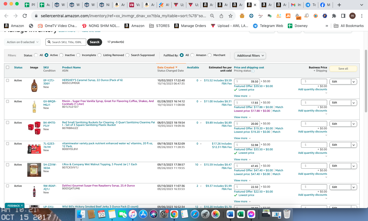Viewport: 368px width, 221px height.
Task: Select the Inactive status filter
Action: 61,55
